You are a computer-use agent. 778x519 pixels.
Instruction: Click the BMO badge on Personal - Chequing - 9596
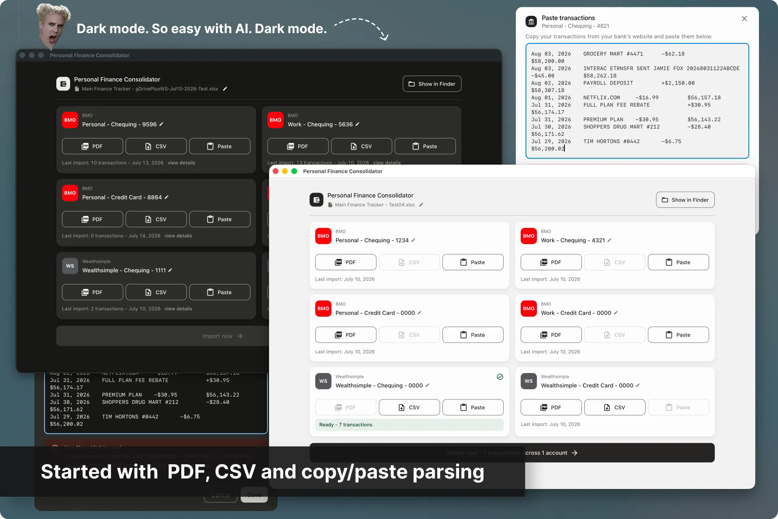pos(70,120)
